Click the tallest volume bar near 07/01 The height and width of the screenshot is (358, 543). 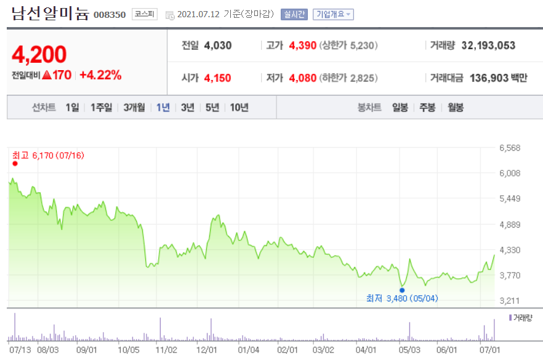(494, 329)
